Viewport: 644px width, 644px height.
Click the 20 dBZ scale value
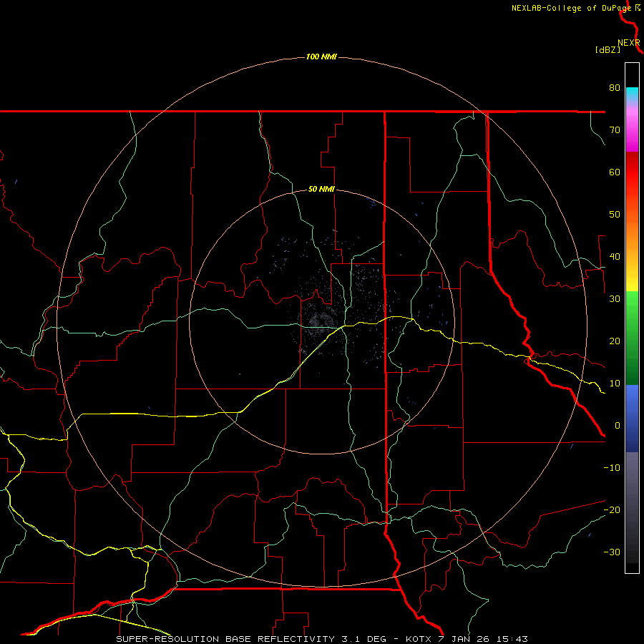[615, 341]
